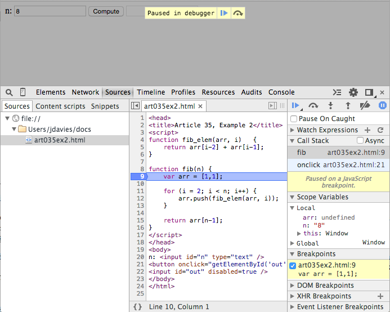Expand Event Listener Breakpoints section
This screenshot has height=312, width=390.
pyautogui.click(x=292, y=307)
